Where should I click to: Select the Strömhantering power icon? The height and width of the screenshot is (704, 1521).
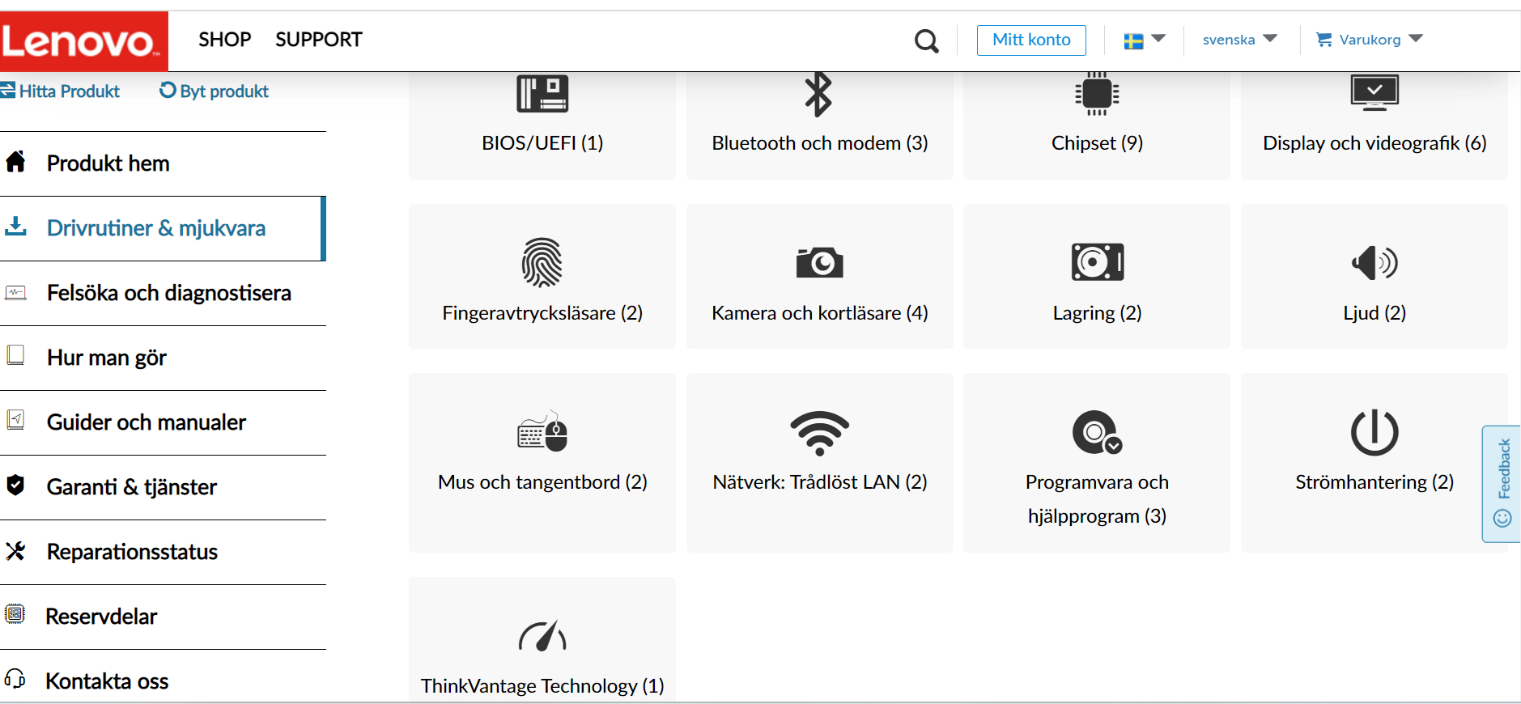click(x=1374, y=433)
